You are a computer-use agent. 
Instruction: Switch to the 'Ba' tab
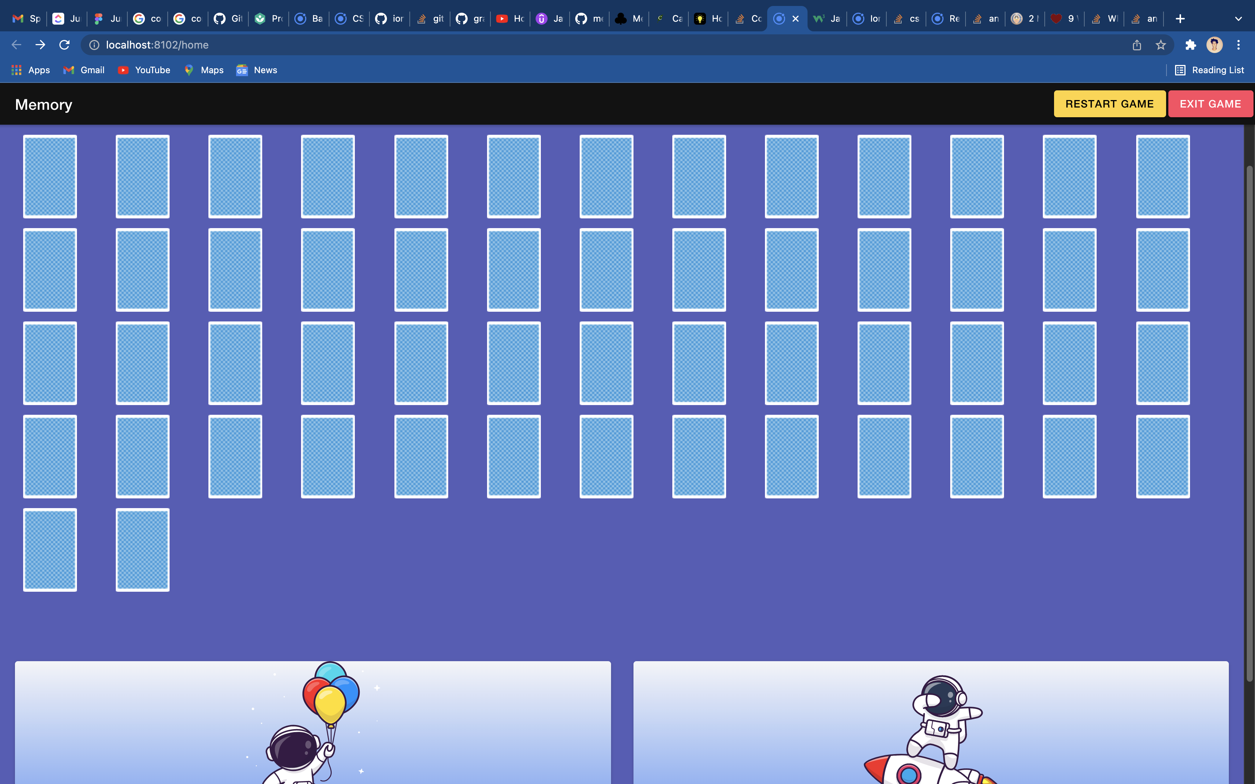(309, 19)
